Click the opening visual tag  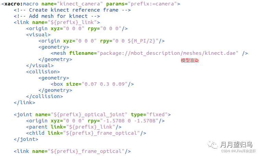38,35
